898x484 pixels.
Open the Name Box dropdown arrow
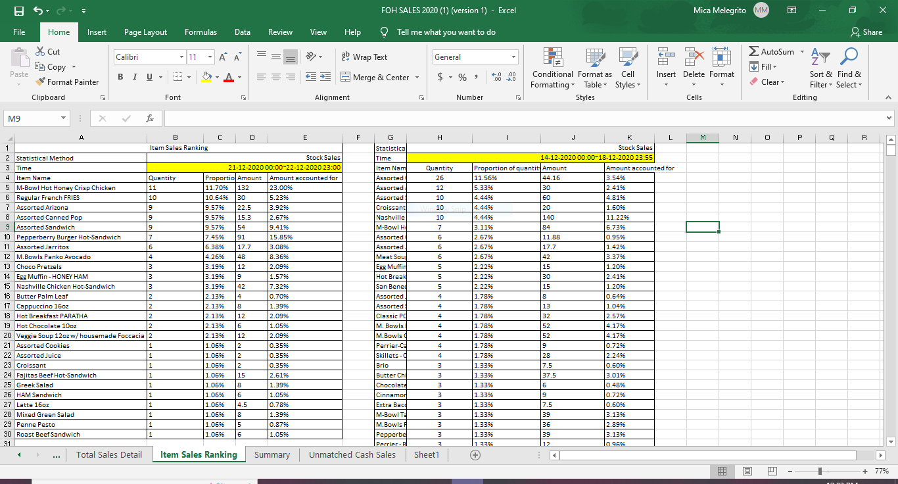tap(63, 118)
